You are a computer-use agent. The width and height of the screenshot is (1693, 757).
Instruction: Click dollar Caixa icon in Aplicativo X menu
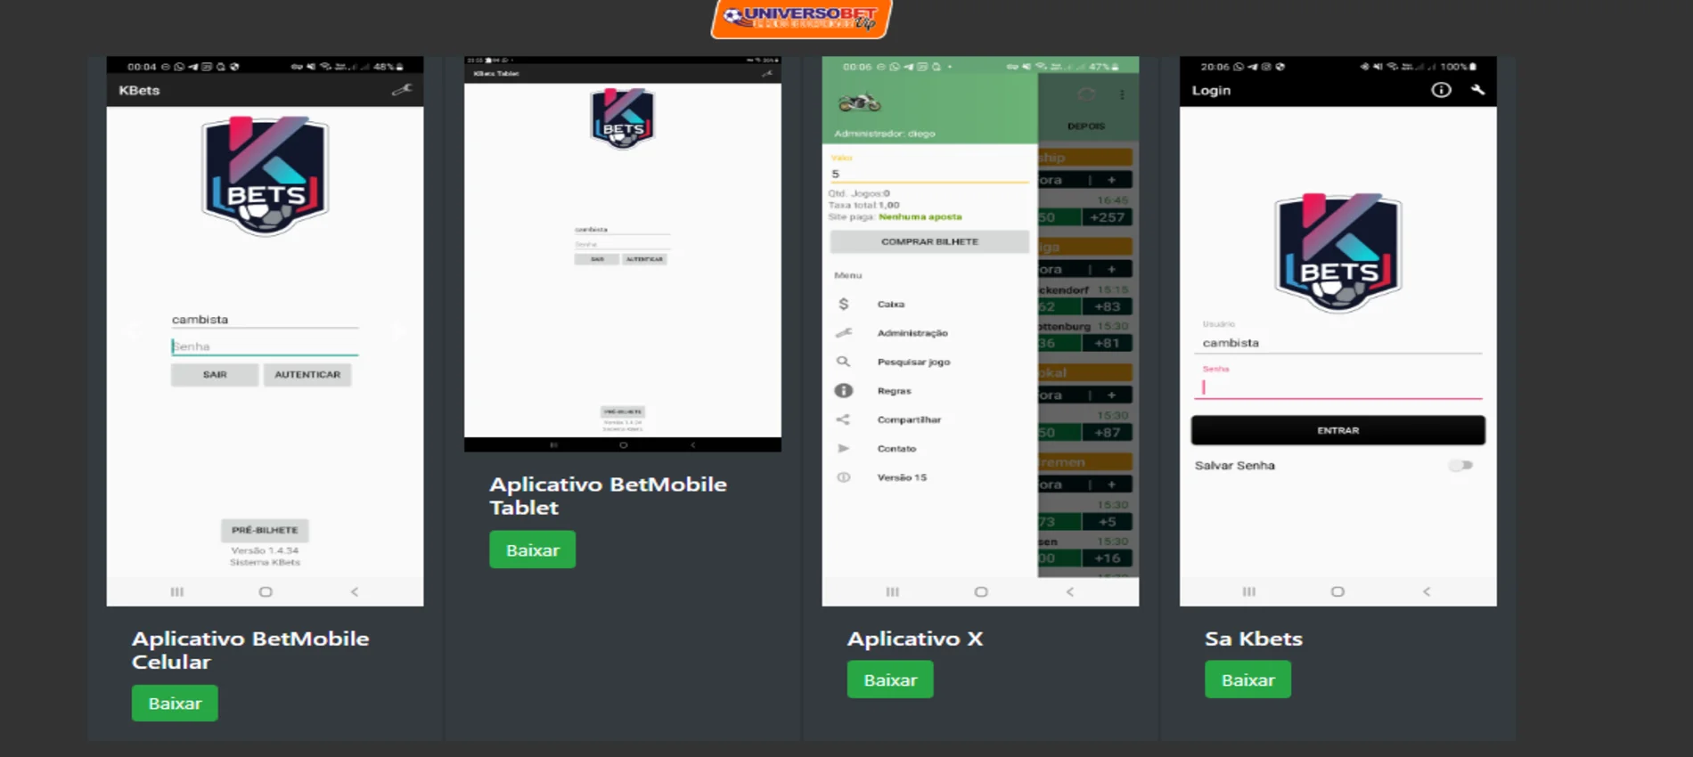point(843,304)
